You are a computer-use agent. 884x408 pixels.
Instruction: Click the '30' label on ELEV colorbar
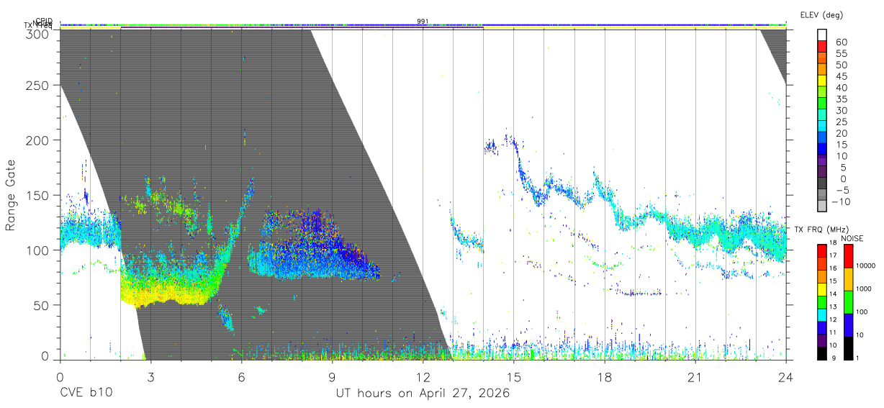click(x=841, y=110)
